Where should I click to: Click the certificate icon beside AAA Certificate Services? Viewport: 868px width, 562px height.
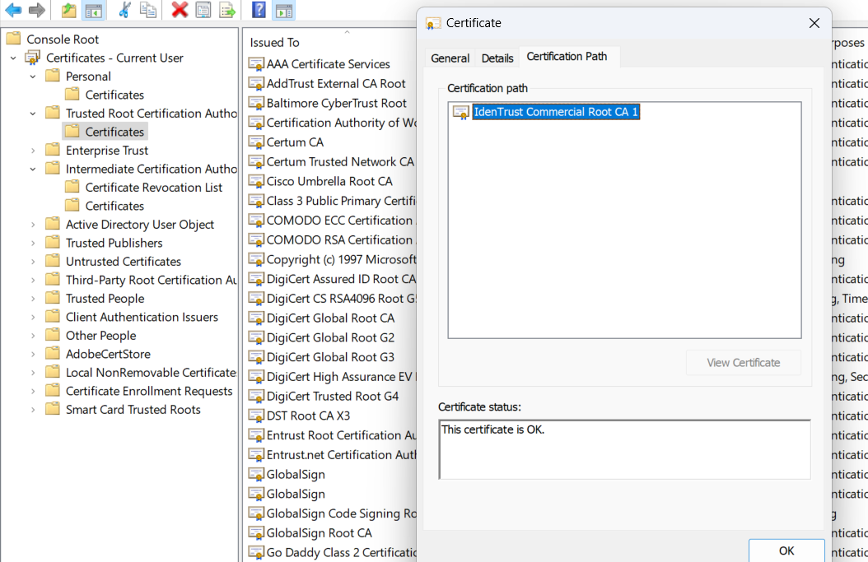click(256, 64)
